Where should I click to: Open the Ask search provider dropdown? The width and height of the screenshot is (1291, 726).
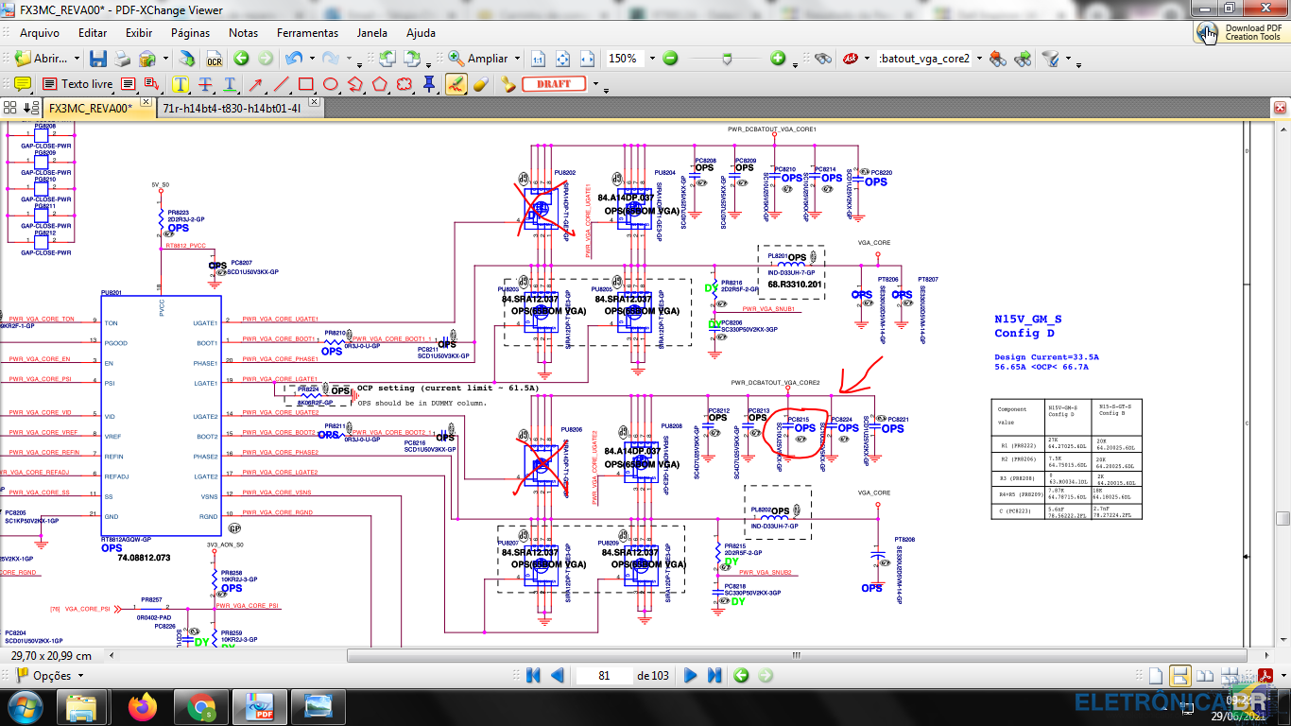[865, 59]
